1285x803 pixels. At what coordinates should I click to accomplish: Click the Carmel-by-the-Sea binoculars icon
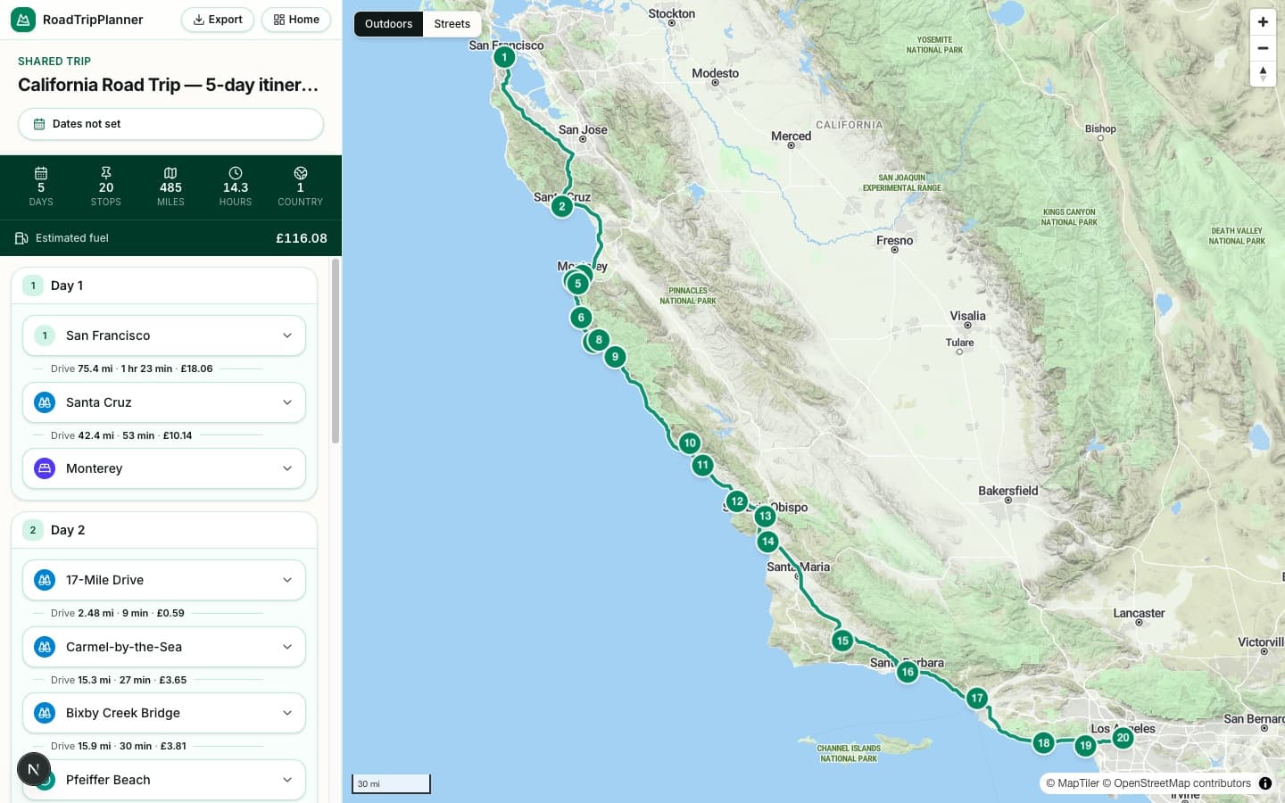pos(45,647)
